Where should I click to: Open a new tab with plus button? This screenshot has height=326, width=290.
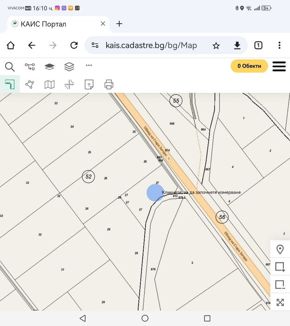[119, 24]
